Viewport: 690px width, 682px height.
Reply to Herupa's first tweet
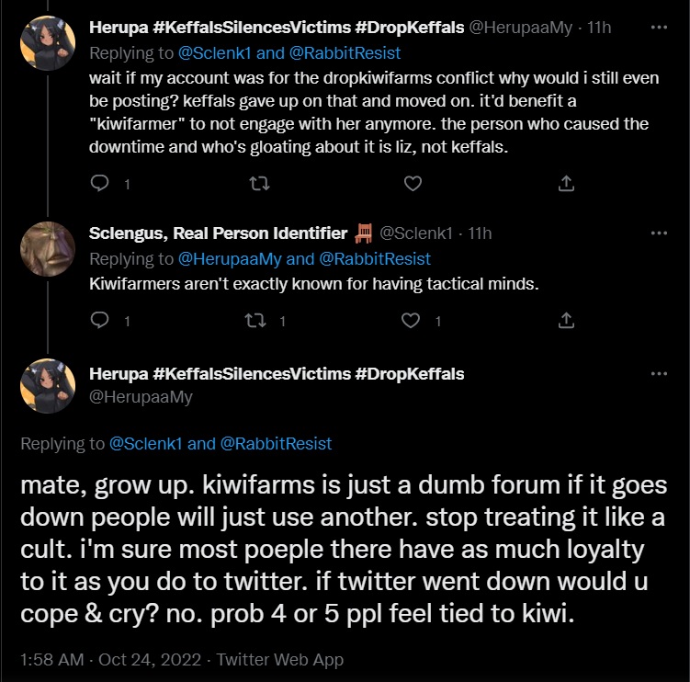(102, 184)
